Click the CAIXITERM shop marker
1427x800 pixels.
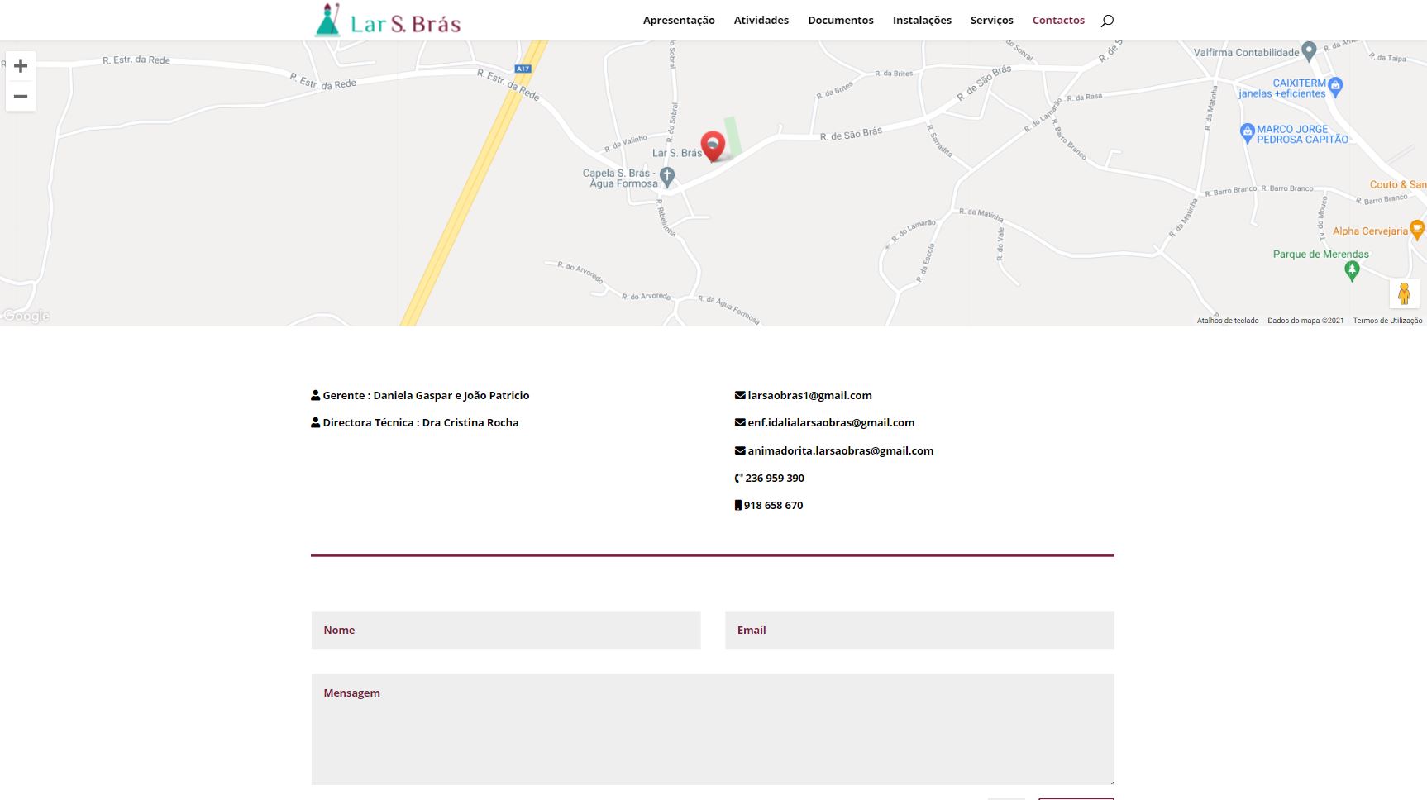(x=1336, y=85)
